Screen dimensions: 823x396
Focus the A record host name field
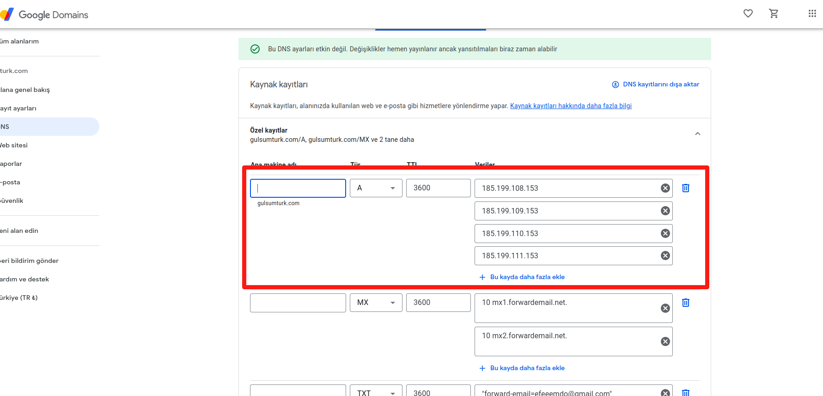click(x=298, y=188)
